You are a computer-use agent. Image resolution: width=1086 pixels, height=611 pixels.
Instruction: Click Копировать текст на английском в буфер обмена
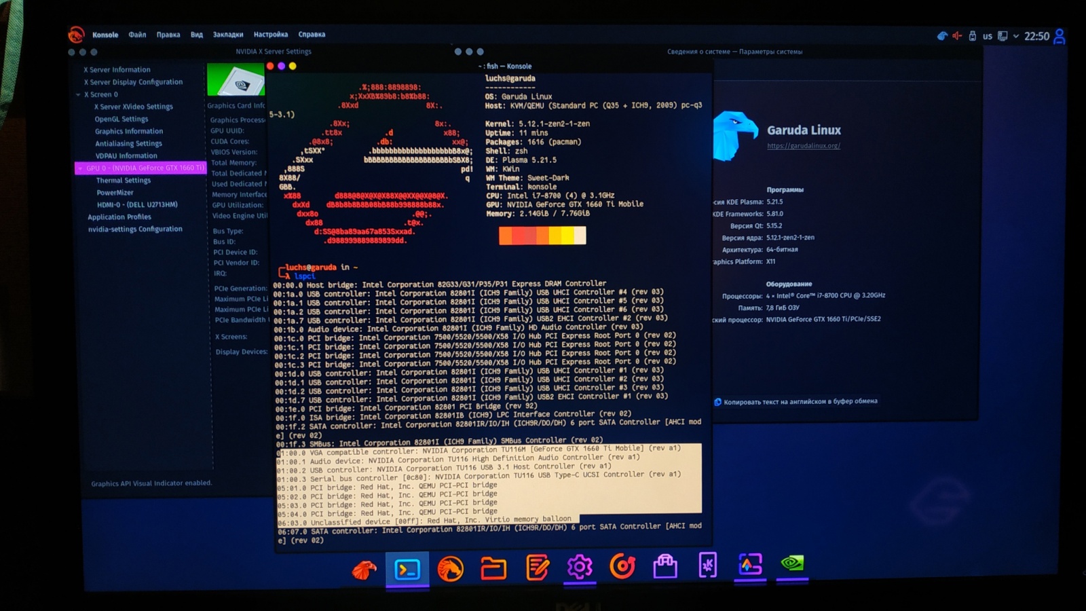[795, 402]
